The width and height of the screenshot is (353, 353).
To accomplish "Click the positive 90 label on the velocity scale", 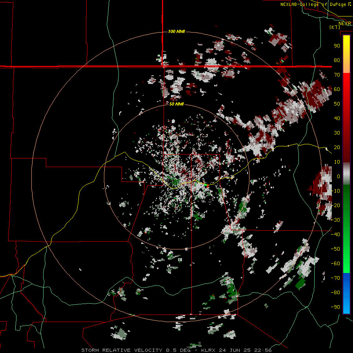I will 337,46.
